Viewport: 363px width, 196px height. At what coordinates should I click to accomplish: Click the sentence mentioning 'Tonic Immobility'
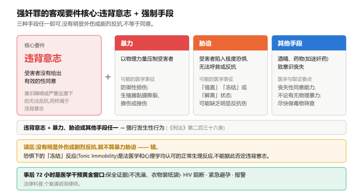(x=147, y=156)
